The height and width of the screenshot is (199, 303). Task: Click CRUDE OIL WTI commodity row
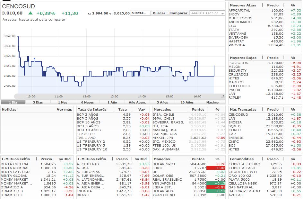tap(265, 172)
